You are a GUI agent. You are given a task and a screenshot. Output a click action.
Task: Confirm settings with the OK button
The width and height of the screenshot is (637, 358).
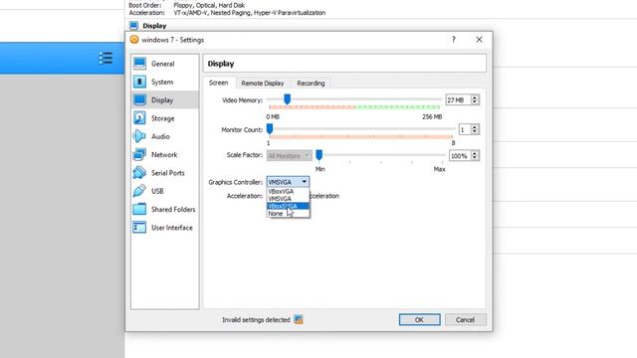click(420, 320)
